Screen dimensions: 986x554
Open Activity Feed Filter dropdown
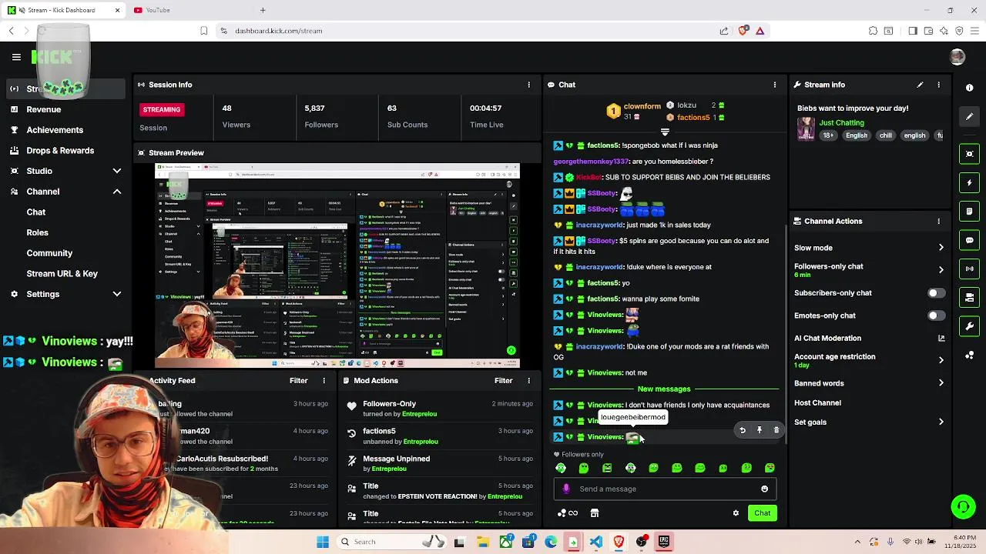[x=298, y=380]
